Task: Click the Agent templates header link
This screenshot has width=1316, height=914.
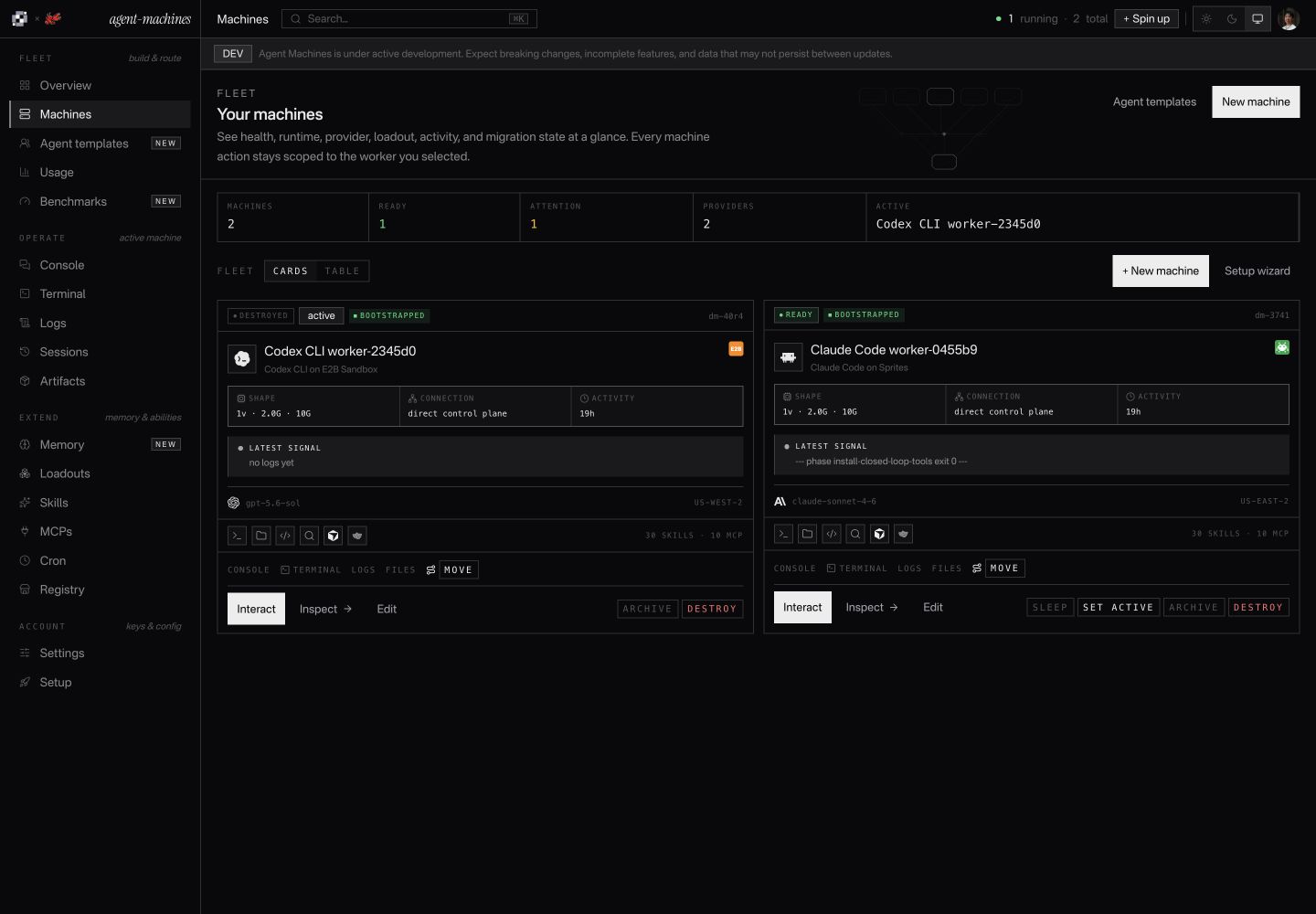Action: tap(1154, 101)
